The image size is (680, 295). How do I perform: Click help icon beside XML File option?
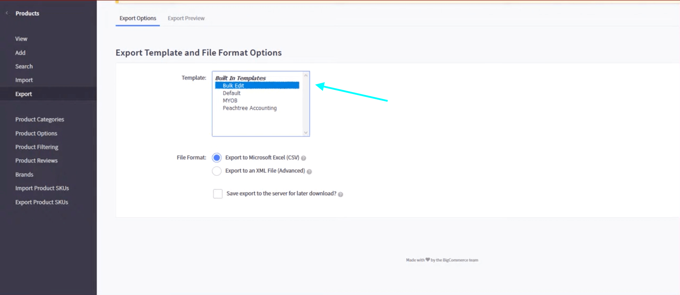pos(309,172)
